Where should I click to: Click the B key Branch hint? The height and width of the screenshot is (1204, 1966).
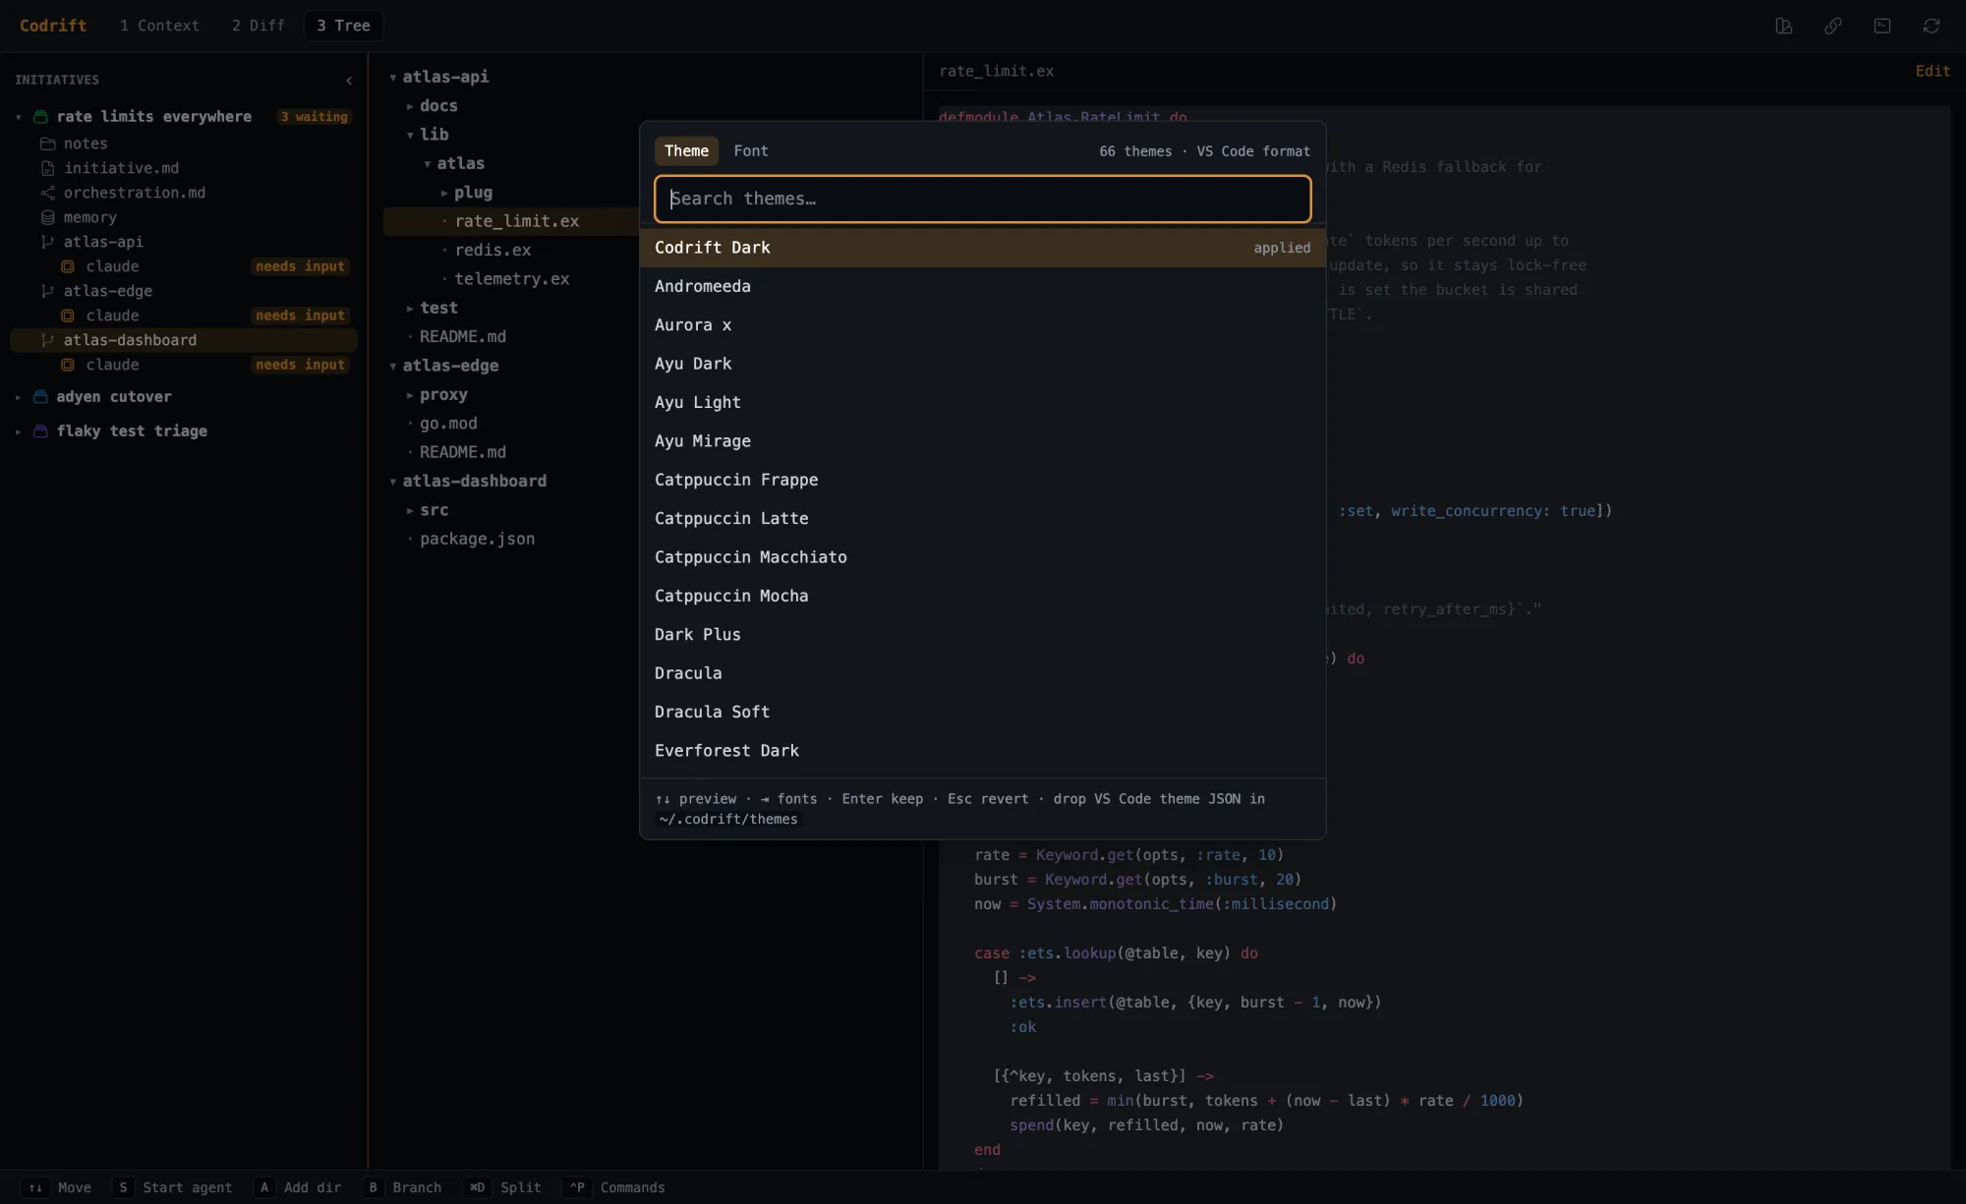(x=373, y=1187)
